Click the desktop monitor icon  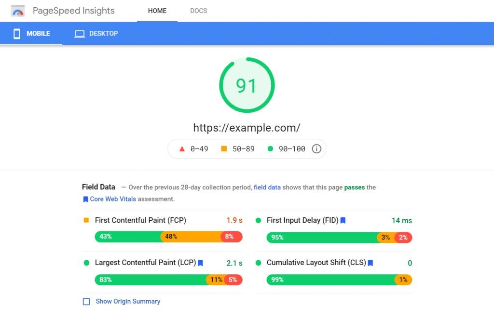click(80, 34)
